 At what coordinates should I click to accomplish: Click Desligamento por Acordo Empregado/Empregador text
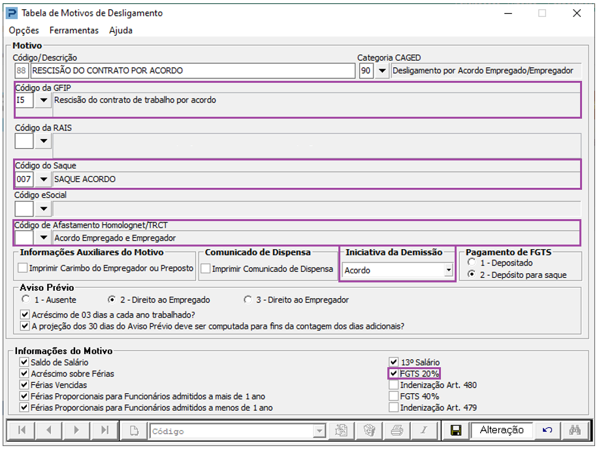[x=483, y=70]
